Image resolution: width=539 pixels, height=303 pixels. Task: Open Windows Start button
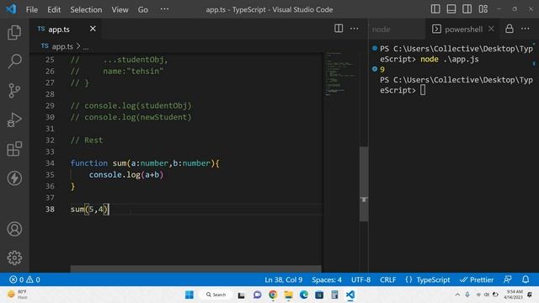click(189, 295)
